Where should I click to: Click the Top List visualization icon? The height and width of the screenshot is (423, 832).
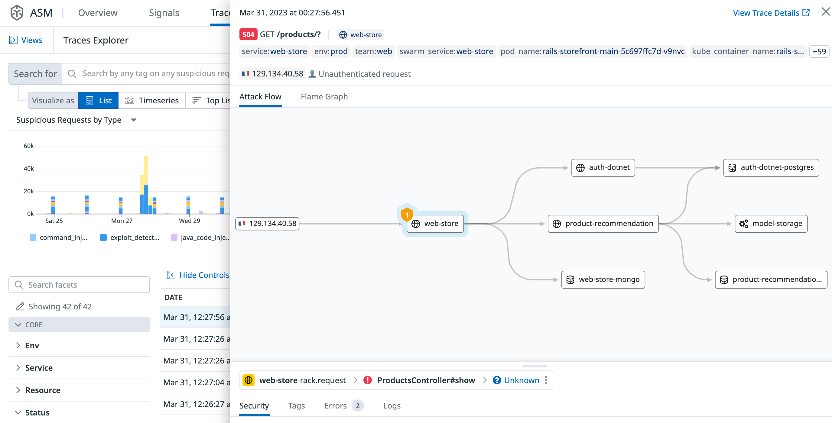click(x=197, y=100)
